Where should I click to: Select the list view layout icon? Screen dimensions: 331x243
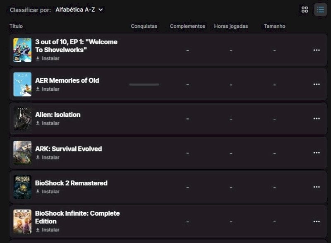[320, 10]
